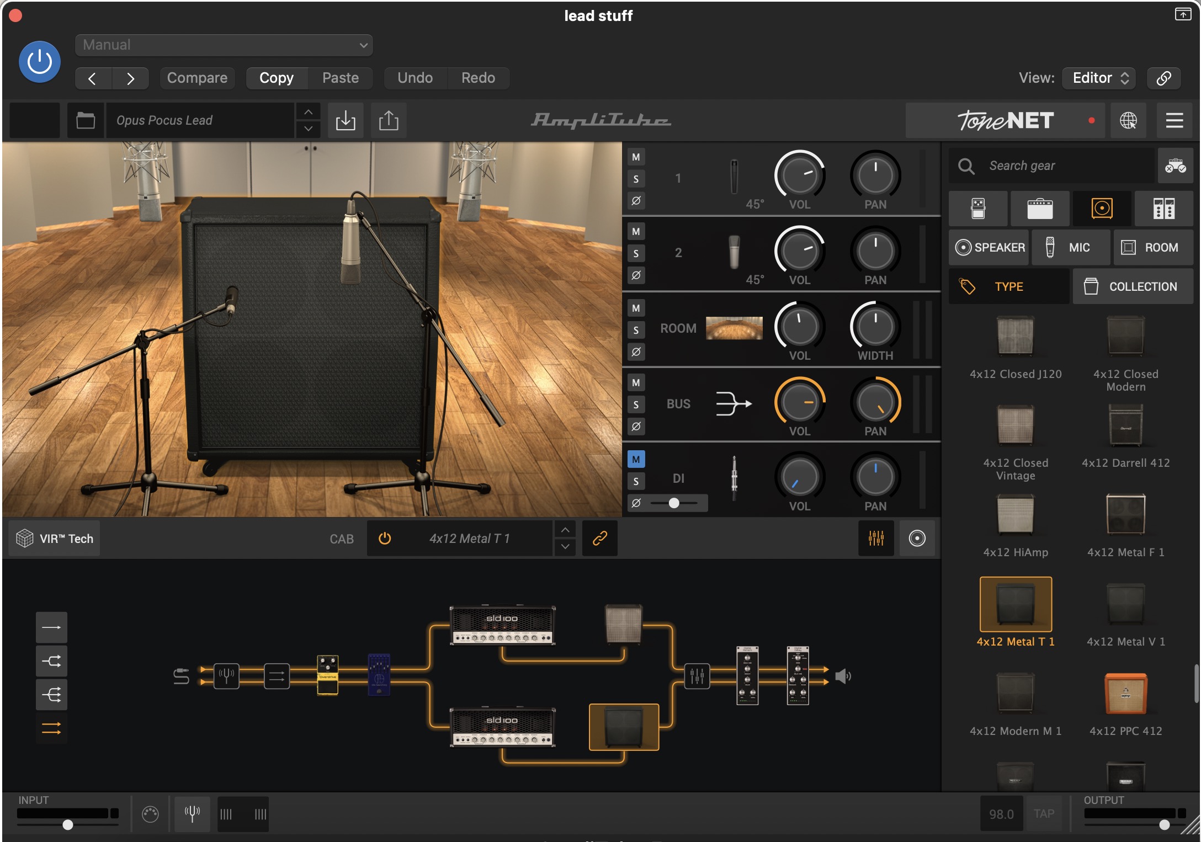The height and width of the screenshot is (842, 1201).
Task: Switch to the SPEAKER tab
Action: 989,248
